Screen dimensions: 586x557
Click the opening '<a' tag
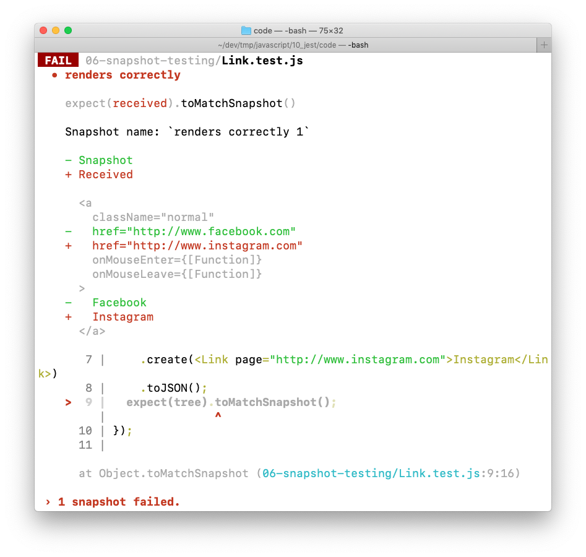point(85,203)
